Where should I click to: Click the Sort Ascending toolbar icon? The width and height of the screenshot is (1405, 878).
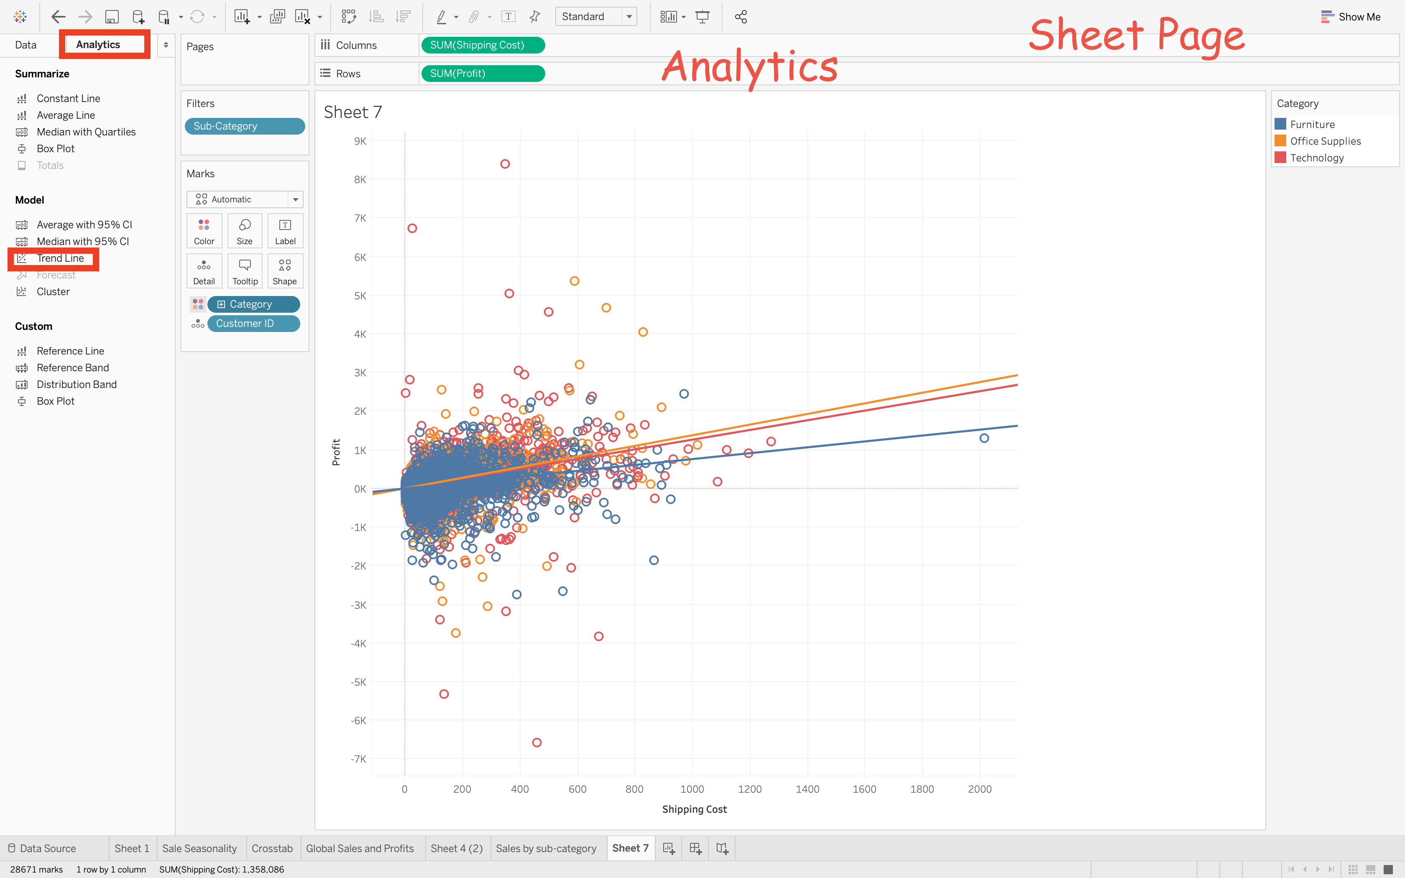376,17
